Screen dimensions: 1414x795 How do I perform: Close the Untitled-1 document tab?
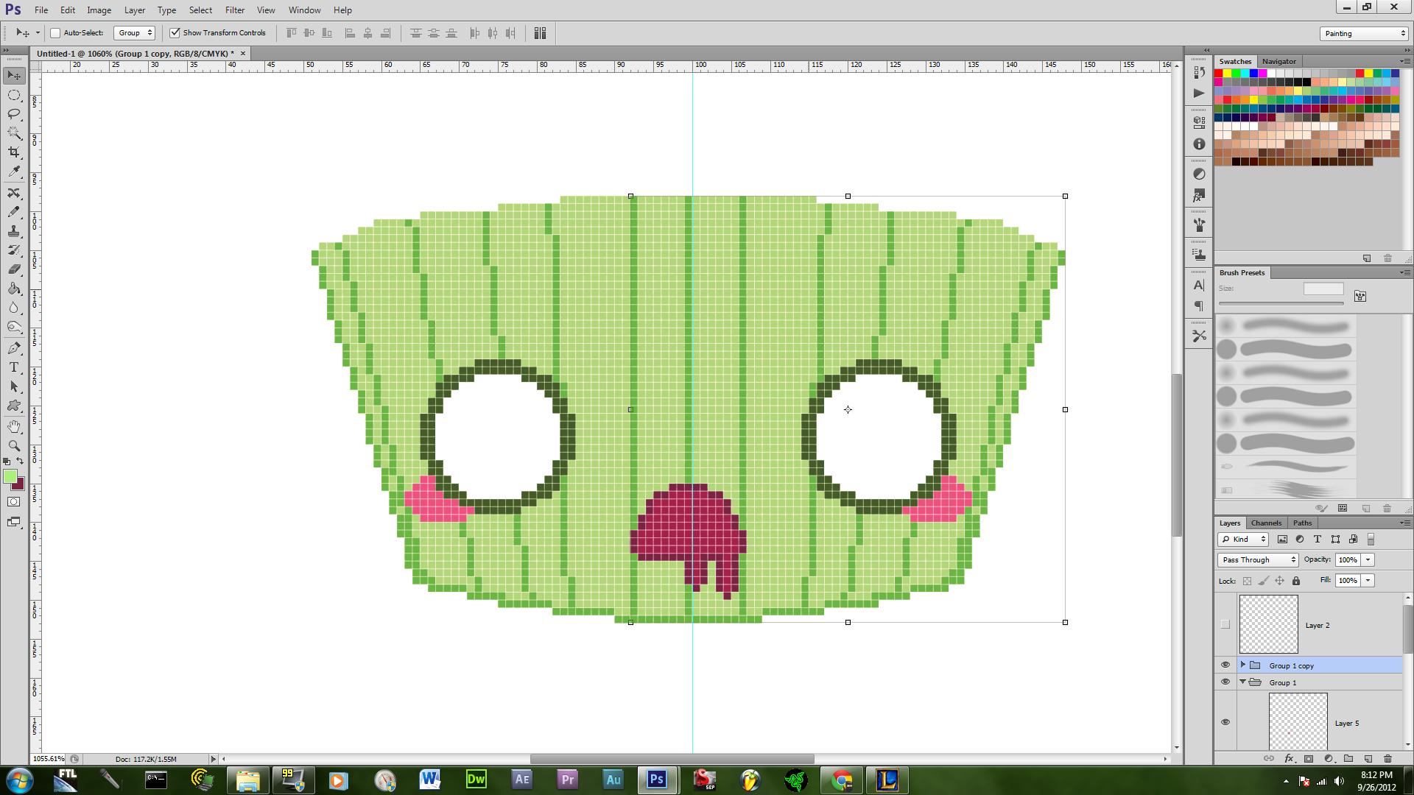click(242, 53)
